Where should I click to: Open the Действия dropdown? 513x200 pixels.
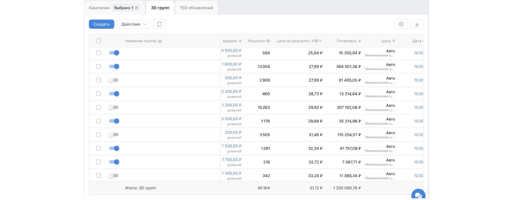click(x=134, y=24)
